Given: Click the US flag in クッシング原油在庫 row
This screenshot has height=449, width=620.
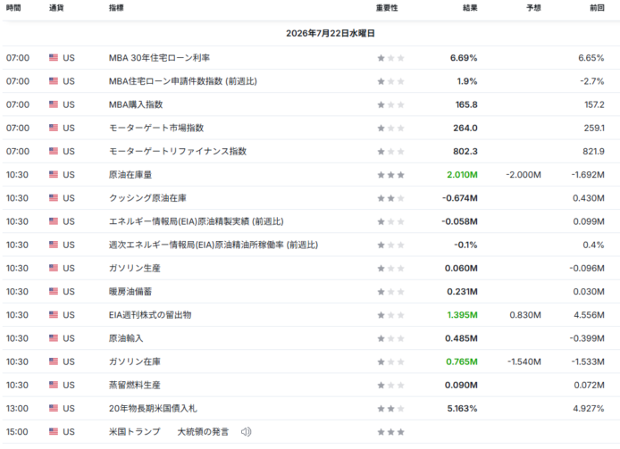Looking at the screenshot, I should (54, 198).
